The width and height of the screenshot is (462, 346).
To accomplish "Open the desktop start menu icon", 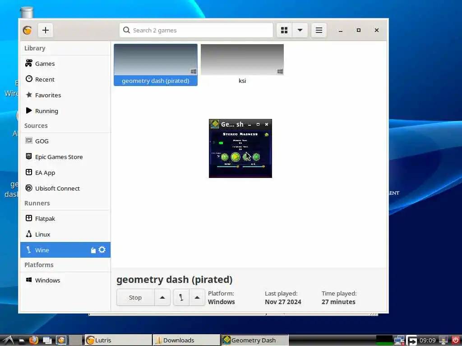I will pyautogui.click(x=8, y=340).
